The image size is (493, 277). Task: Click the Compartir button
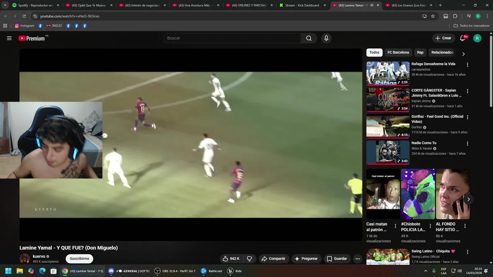point(273,259)
